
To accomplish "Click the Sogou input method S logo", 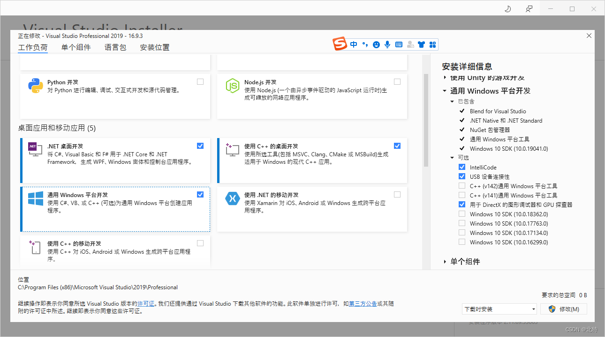I will (x=340, y=44).
